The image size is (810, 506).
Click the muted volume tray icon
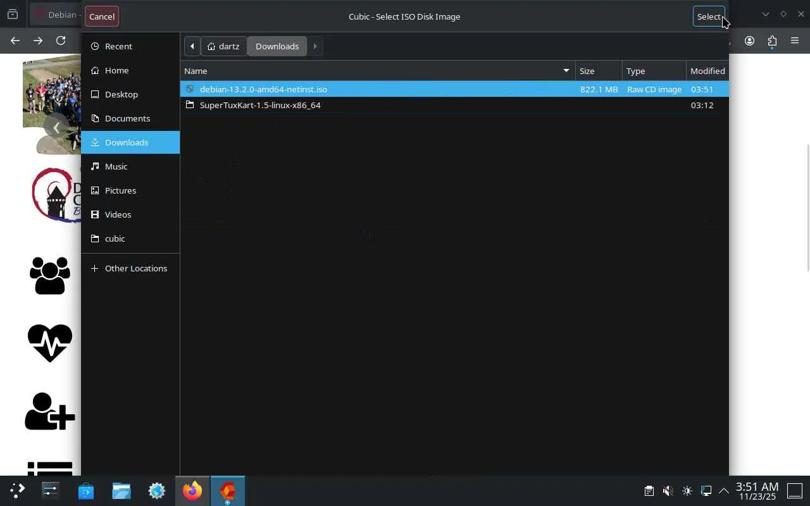(x=668, y=491)
